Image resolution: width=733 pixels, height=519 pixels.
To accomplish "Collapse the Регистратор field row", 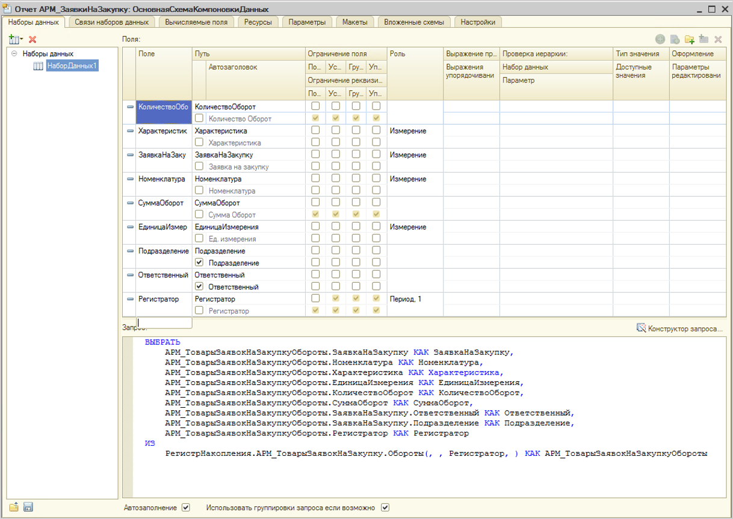I will [129, 299].
